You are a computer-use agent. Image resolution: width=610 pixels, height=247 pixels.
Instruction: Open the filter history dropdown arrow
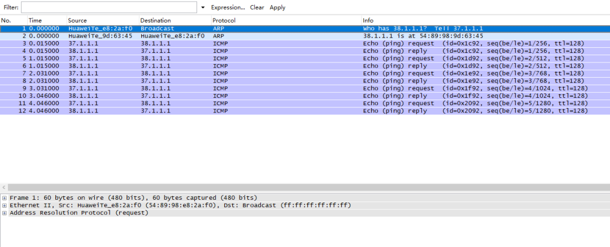[x=203, y=7]
